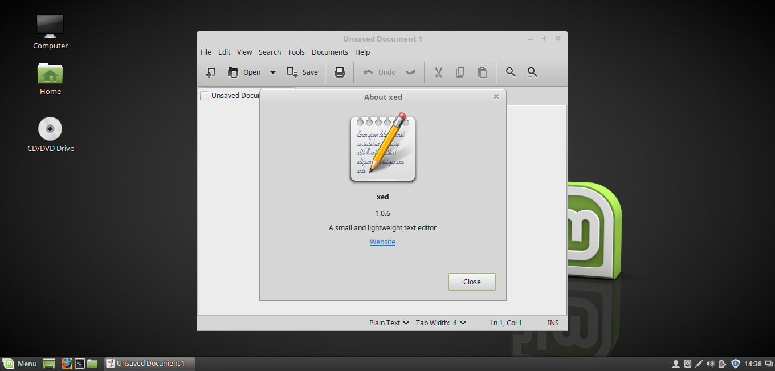
Task: Open the Website link in About xed
Action: 382,242
